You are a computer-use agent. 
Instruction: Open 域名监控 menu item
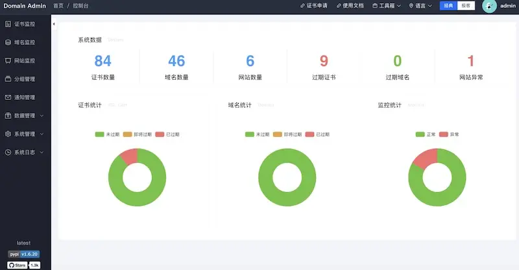tap(25, 42)
